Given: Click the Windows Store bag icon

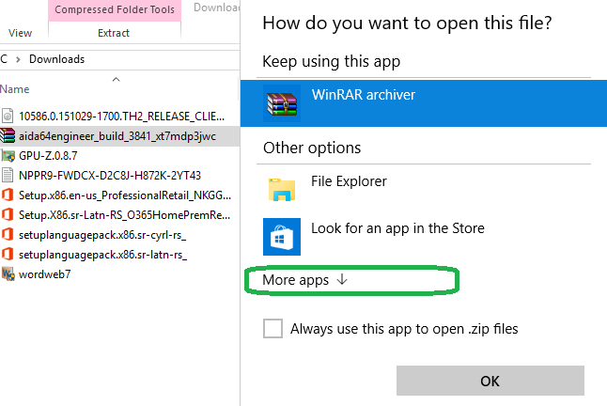Looking at the screenshot, I should (x=282, y=237).
